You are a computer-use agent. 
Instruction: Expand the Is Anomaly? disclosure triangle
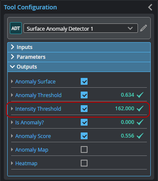pyautogui.click(x=12, y=122)
